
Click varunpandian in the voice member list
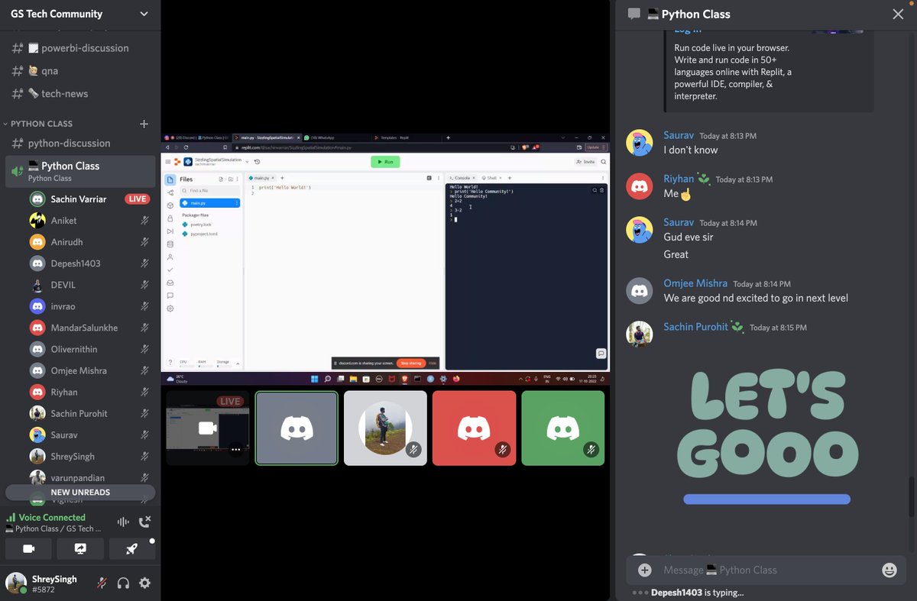(88, 477)
